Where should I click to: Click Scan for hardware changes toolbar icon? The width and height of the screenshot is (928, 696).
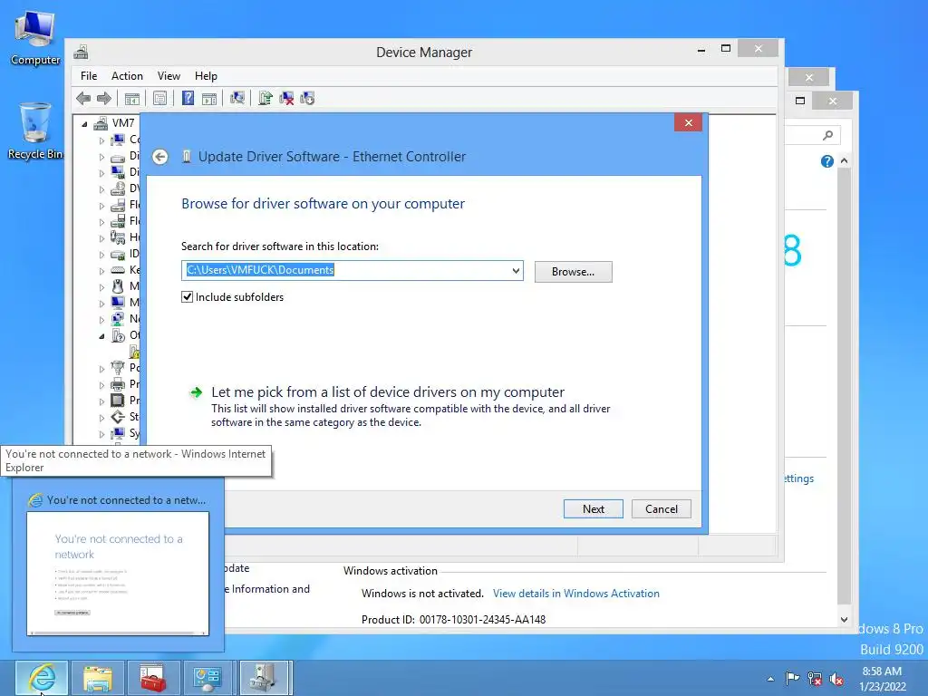pyautogui.click(x=237, y=98)
